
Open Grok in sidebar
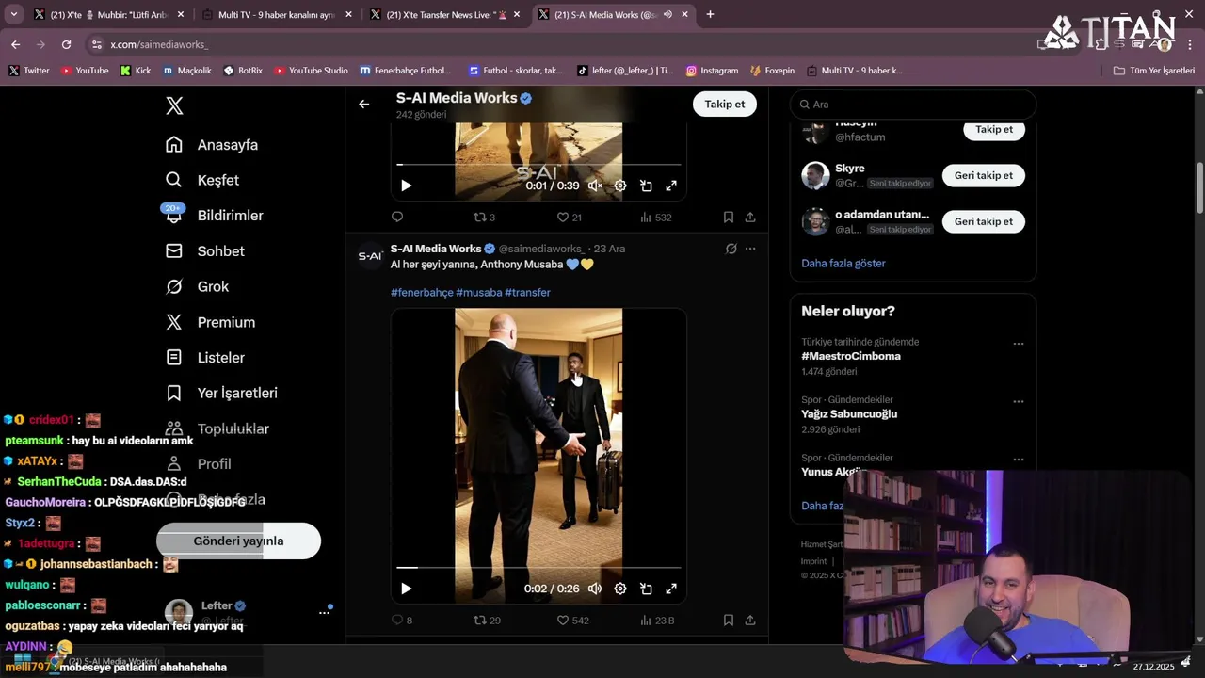(x=198, y=286)
